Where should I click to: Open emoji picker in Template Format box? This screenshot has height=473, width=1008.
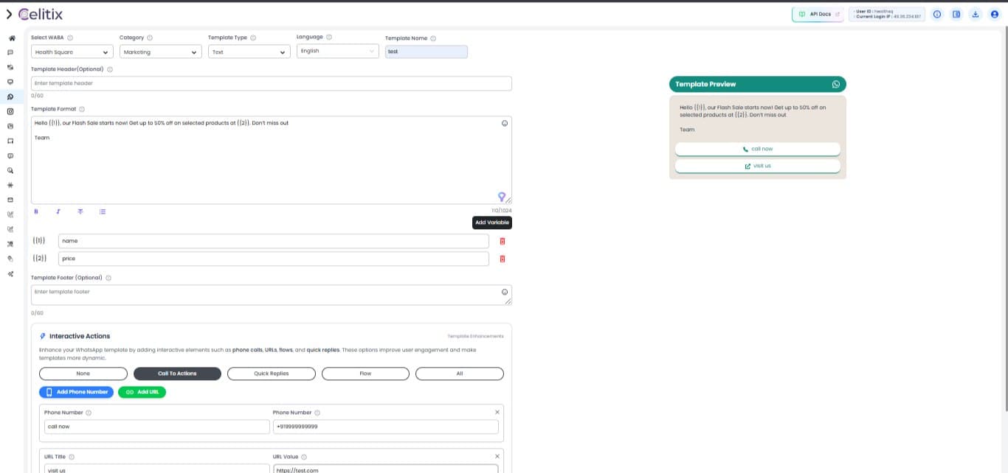[505, 123]
